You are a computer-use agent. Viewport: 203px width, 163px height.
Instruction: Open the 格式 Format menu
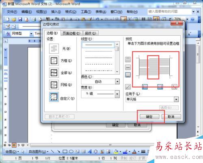click(71, 12)
